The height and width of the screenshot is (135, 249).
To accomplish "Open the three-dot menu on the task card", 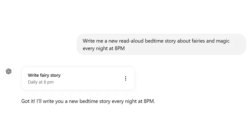I will click(125, 78).
